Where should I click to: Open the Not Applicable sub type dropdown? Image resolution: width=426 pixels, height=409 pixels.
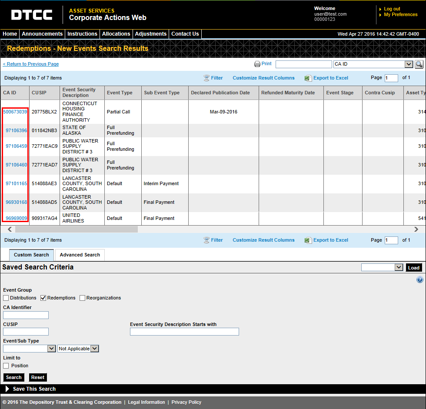[x=95, y=349]
